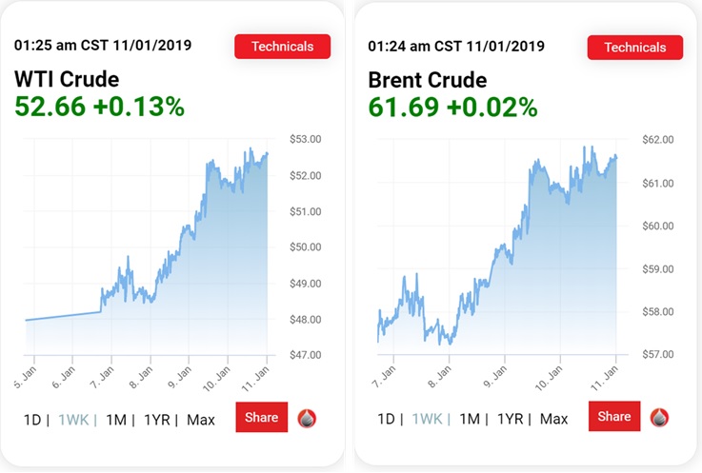Open Technicals for WTI Crude

(282, 47)
